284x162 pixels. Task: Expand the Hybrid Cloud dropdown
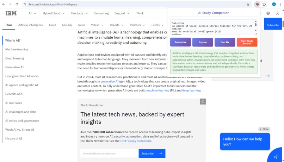[54, 13]
